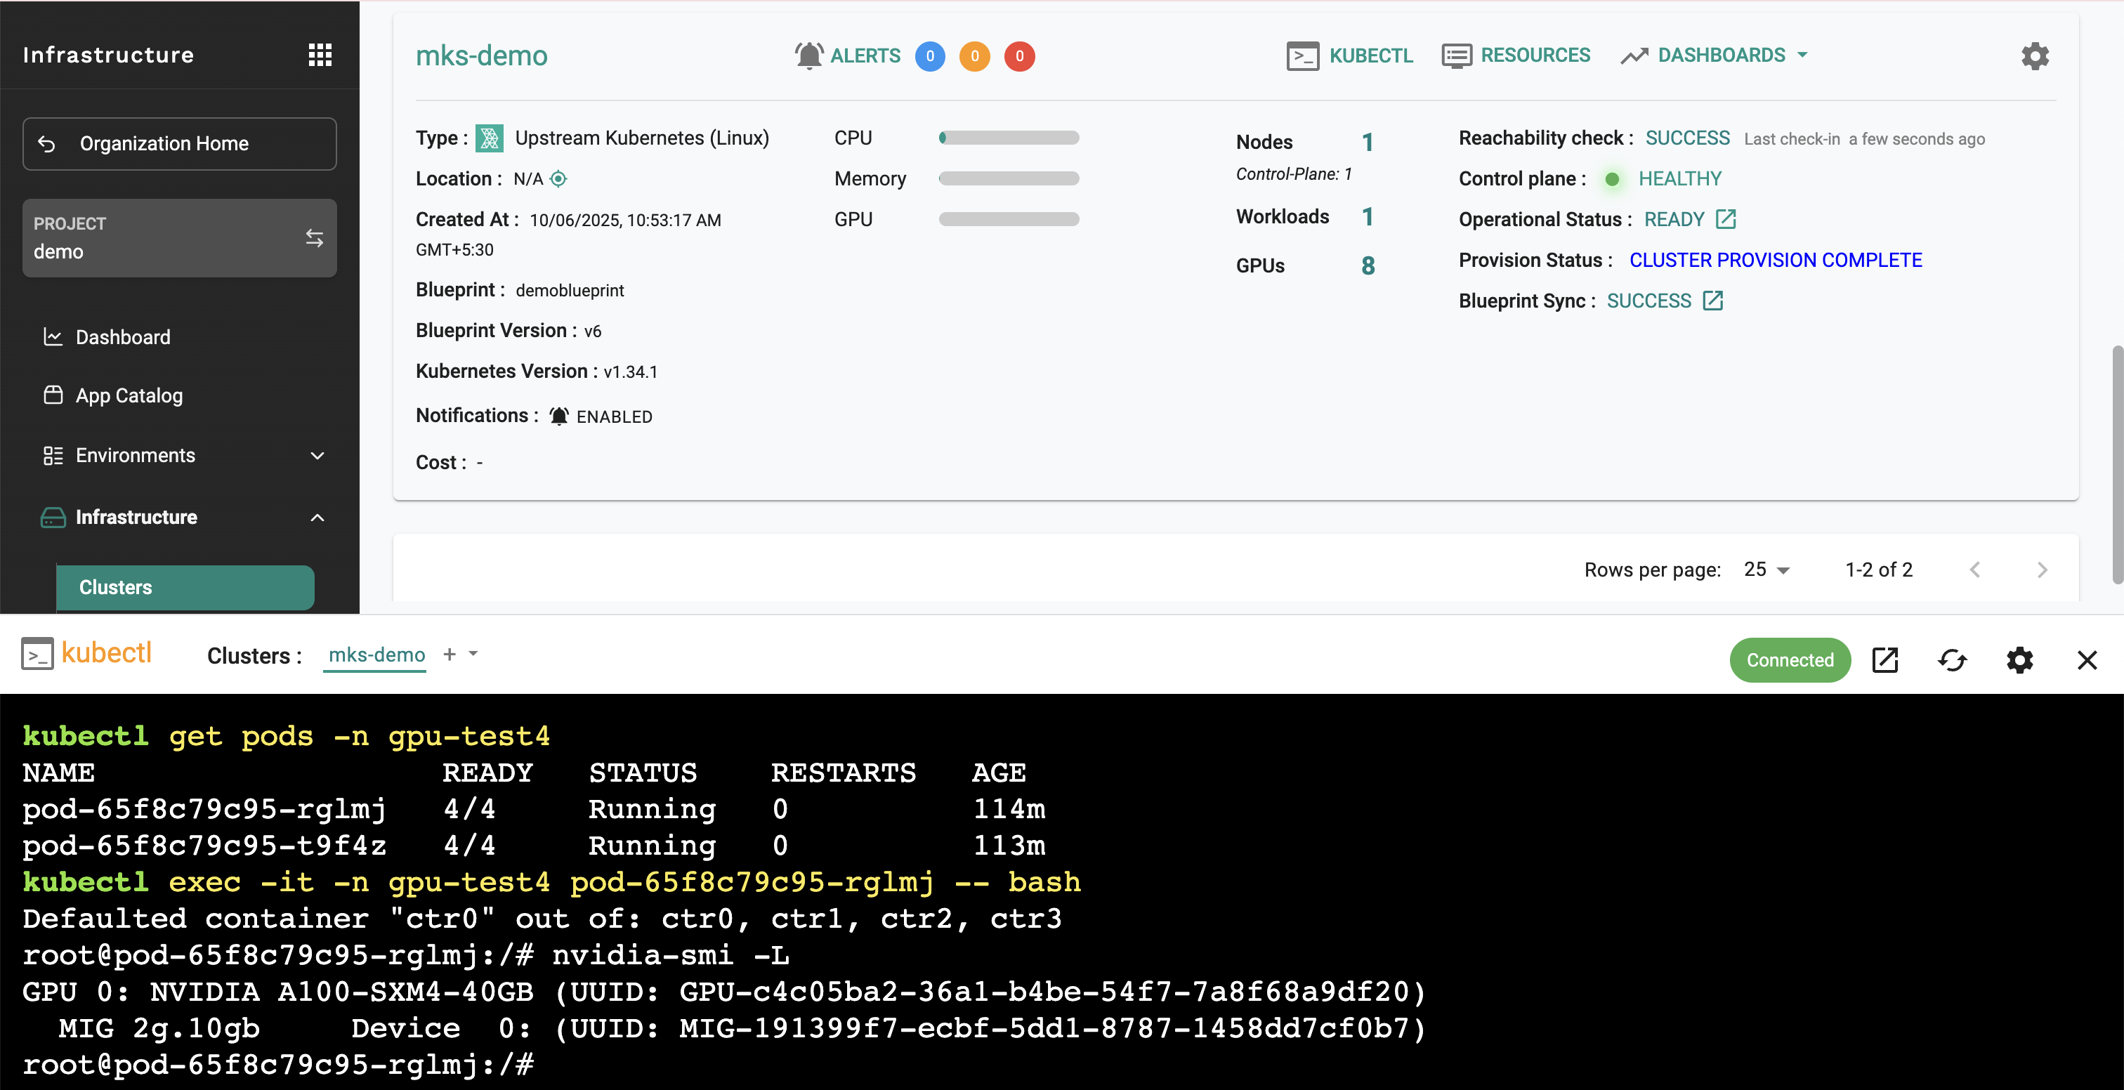Screen dimensions: 2124x1090
Task: Expand the Dashboards dropdown menu
Action: (1722, 55)
